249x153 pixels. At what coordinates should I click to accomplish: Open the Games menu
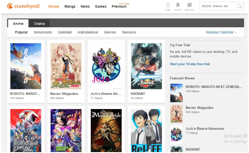(101, 6)
